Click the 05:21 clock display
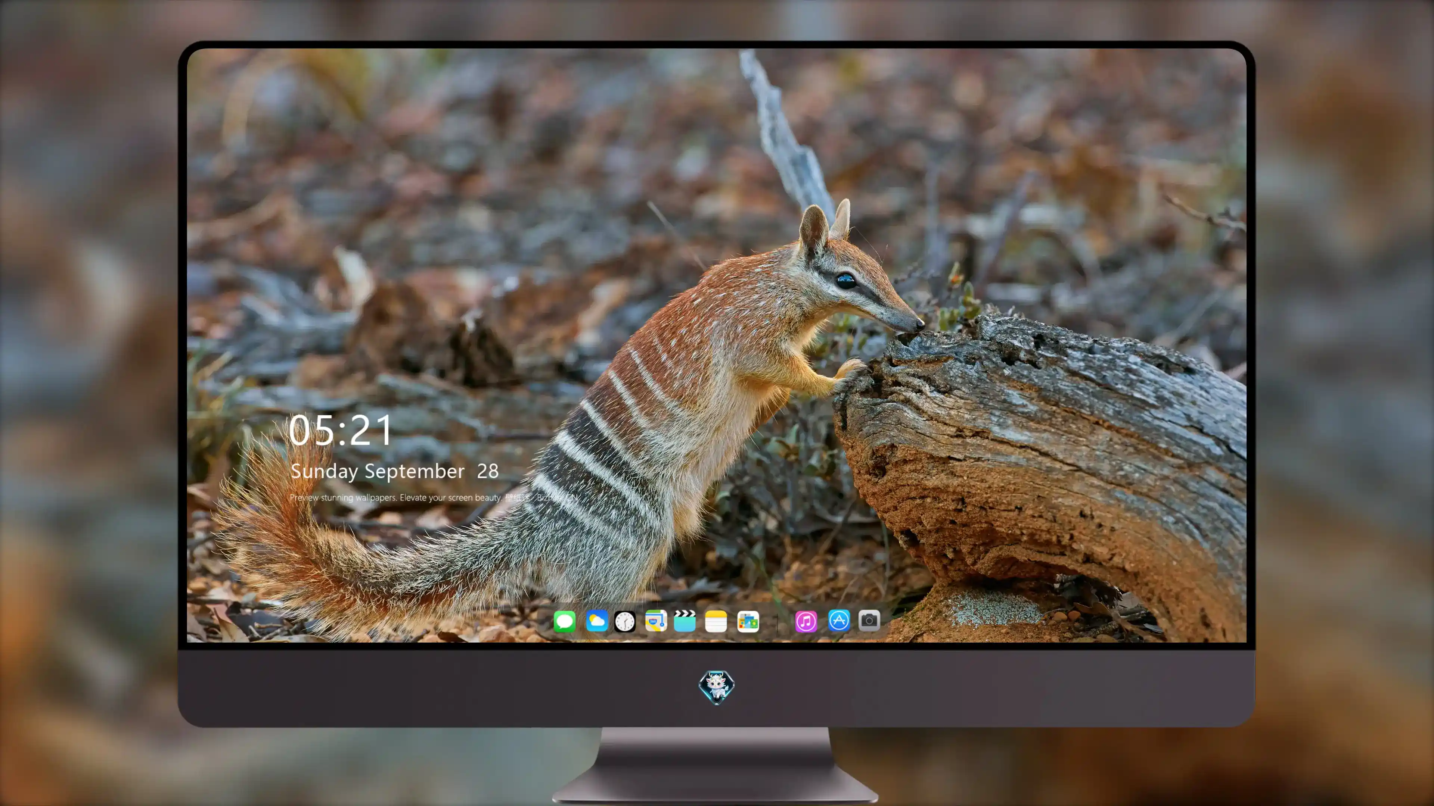The width and height of the screenshot is (1434, 806). pyautogui.click(x=341, y=430)
